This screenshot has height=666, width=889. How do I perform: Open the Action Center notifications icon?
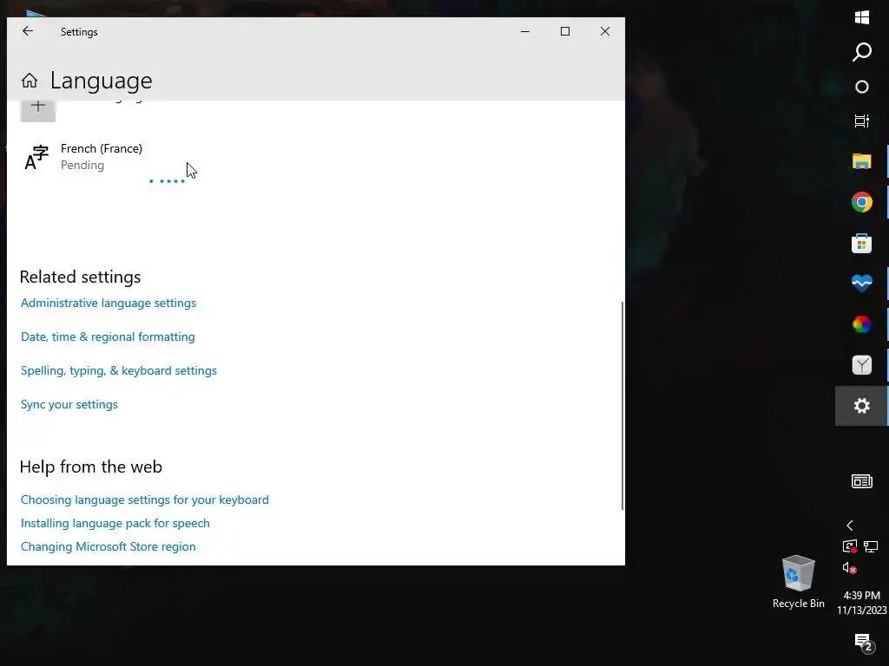(863, 643)
